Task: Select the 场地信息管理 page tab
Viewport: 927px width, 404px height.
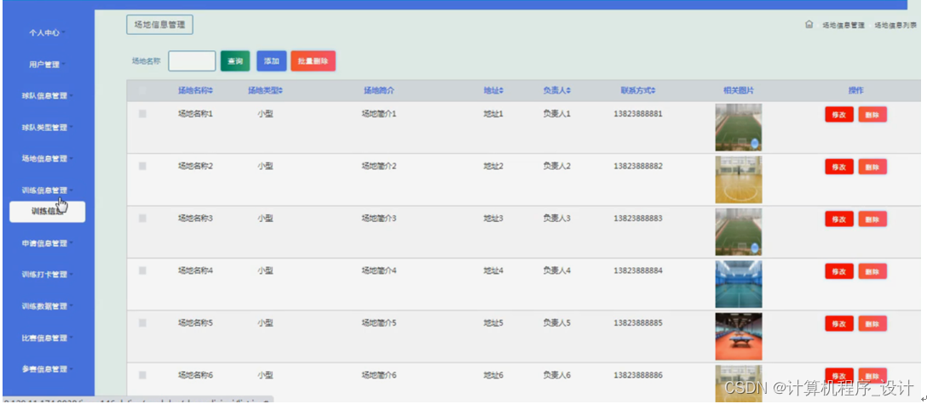Action: 159,25
